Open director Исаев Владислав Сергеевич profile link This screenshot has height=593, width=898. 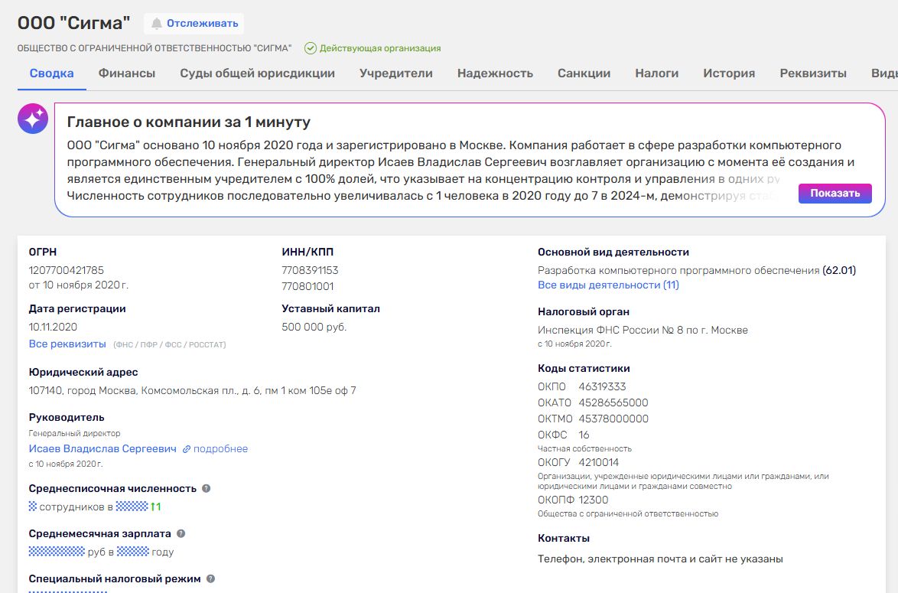point(102,448)
